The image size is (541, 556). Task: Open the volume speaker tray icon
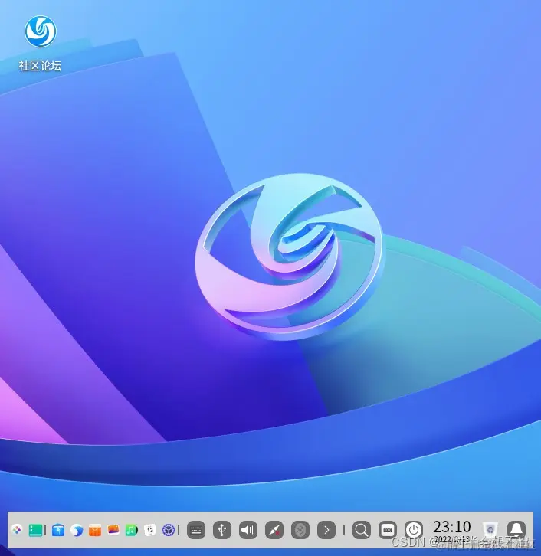point(248,530)
